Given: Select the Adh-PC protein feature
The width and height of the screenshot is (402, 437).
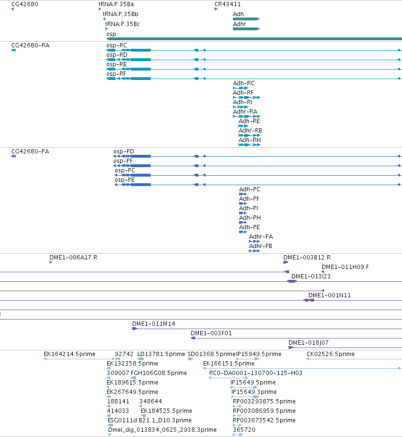Looking at the screenshot, I should click(243, 194).
